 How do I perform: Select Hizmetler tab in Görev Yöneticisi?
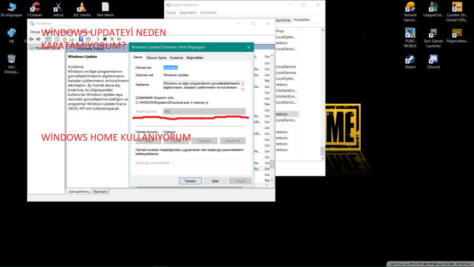pyautogui.click(x=301, y=19)
